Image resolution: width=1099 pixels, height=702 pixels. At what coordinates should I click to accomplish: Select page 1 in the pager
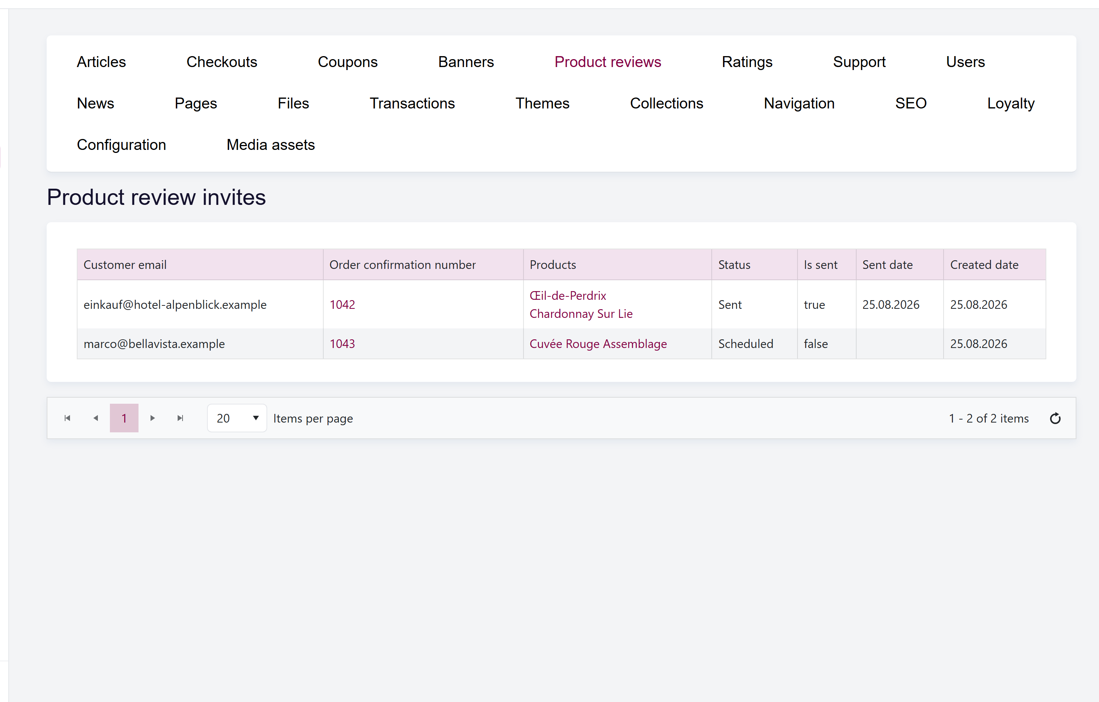(x=124, y=418)
